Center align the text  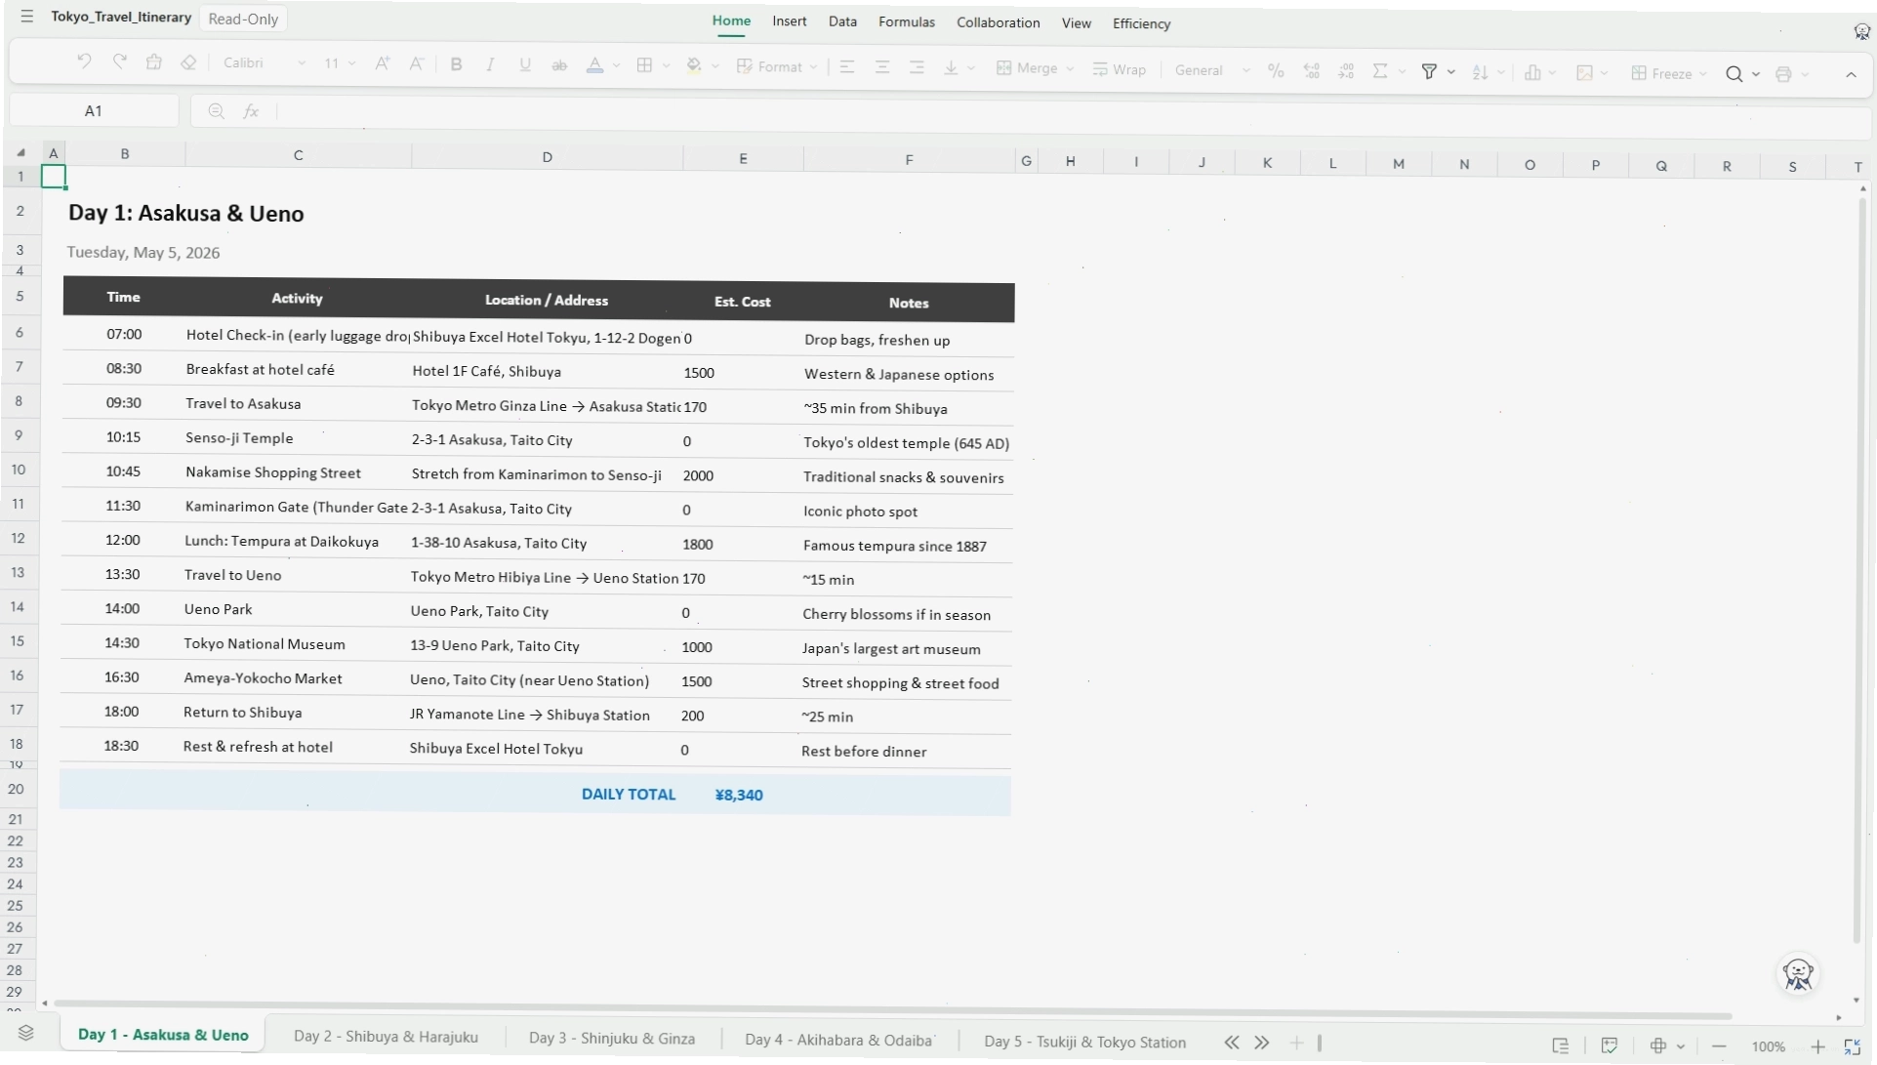click(881, 67)
